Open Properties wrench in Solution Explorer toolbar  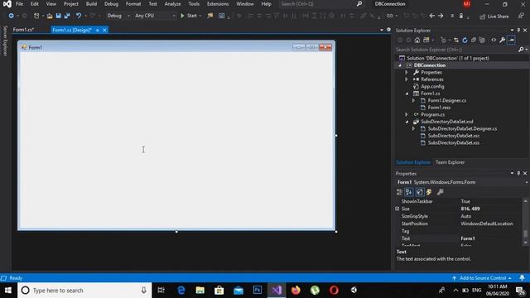point(503,41)
